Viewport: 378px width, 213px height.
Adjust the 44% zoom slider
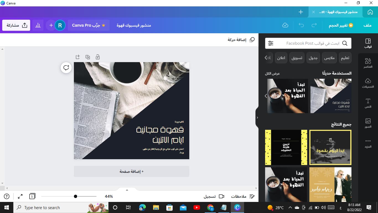pyautogui.click(x=75, y=196)
